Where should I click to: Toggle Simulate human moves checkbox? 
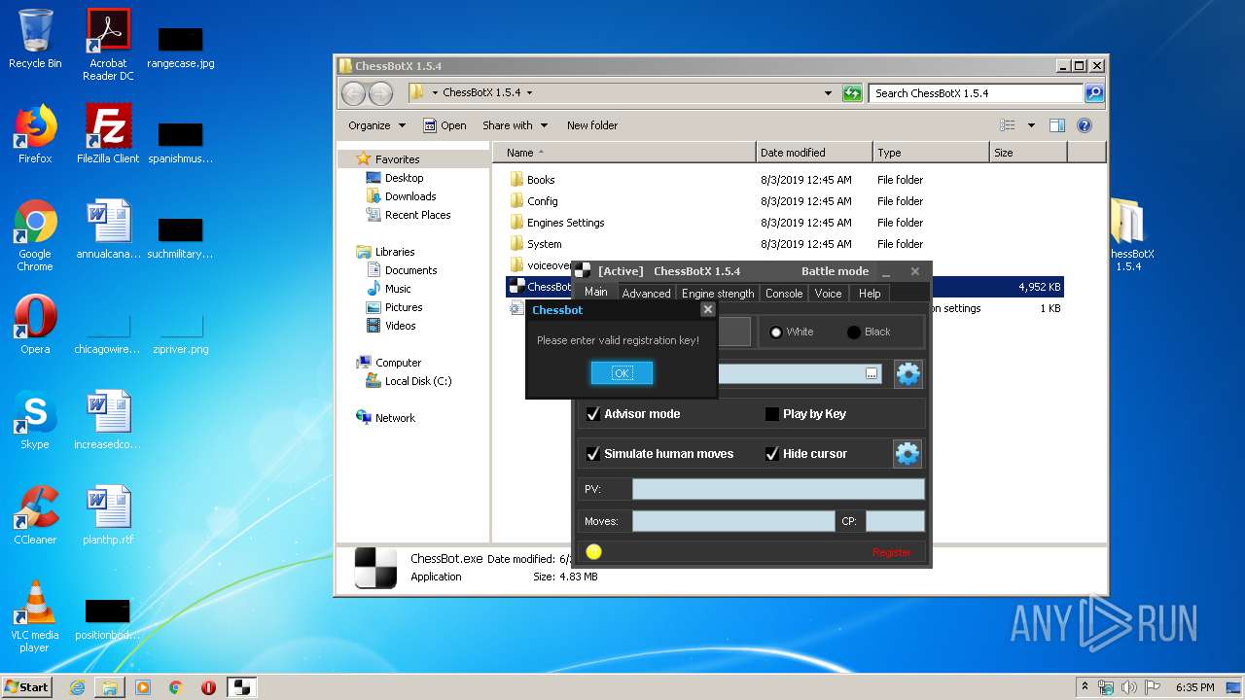tap(592, 454)
